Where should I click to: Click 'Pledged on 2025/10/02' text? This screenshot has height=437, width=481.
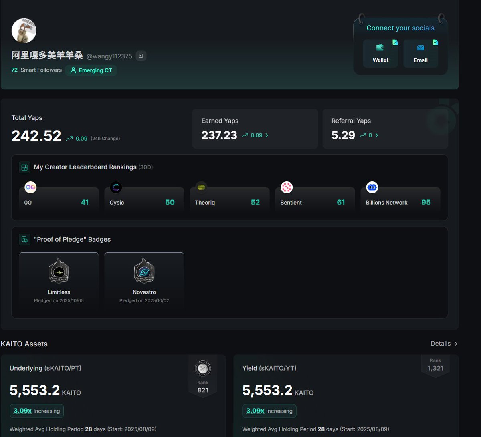click(x=144, y=301)
